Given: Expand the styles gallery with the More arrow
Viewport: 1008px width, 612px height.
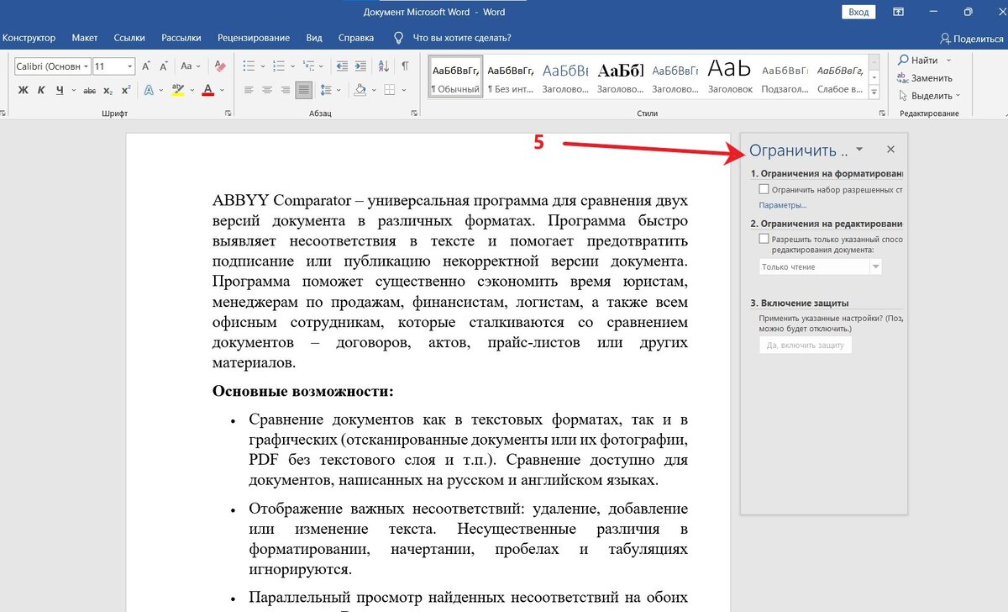Looking at the screenshot, I should pyautogui.click(x=874, y=92).
